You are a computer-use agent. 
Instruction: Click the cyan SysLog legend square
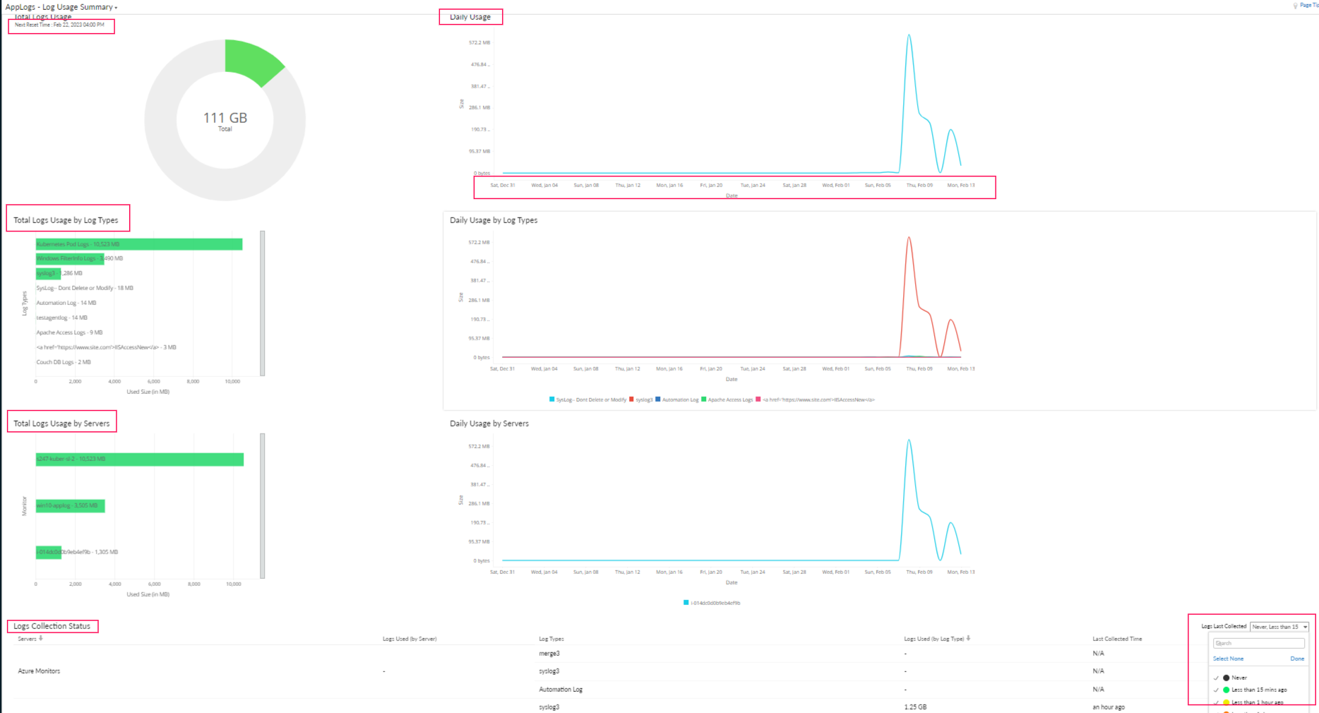click(x=551, y=400)
